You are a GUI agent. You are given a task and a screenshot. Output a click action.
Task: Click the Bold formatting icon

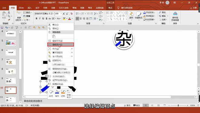click(x=36, y=19)
